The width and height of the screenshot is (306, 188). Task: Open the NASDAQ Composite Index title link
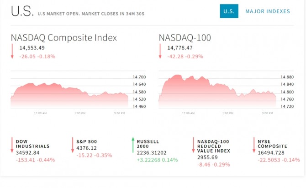pyautogui.click(x=64, y=37)
